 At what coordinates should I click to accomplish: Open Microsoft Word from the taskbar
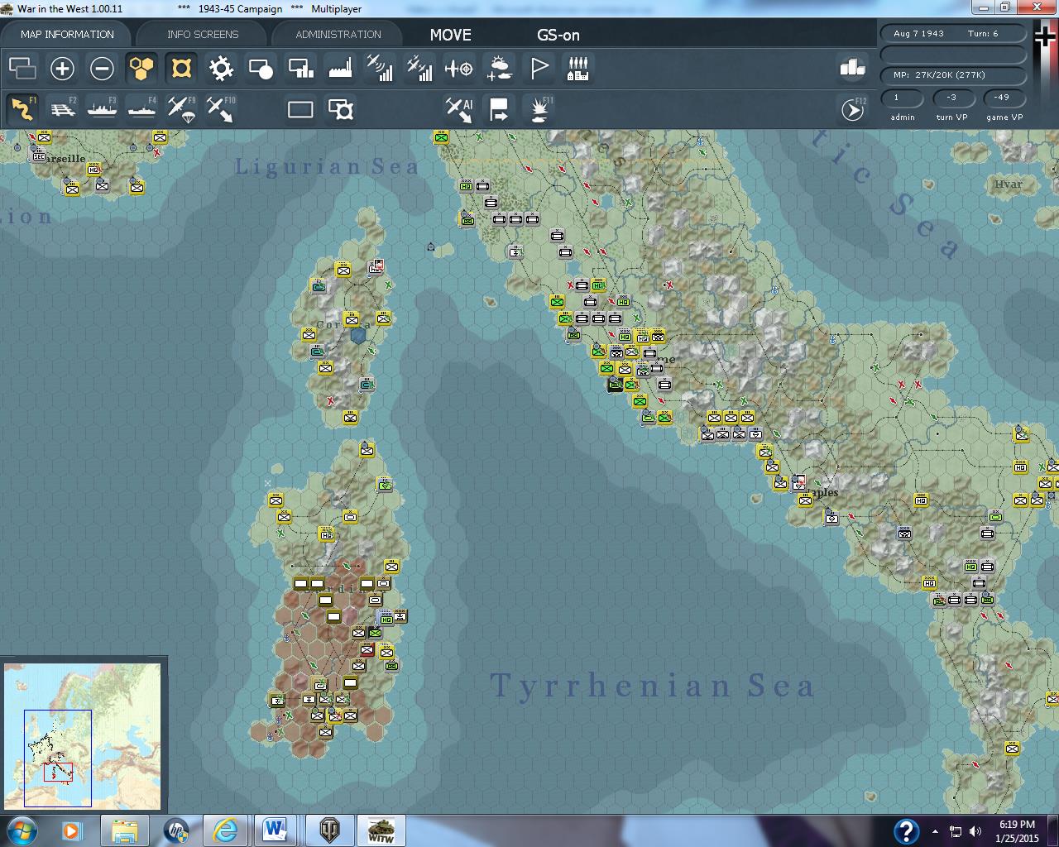(275, 830)
